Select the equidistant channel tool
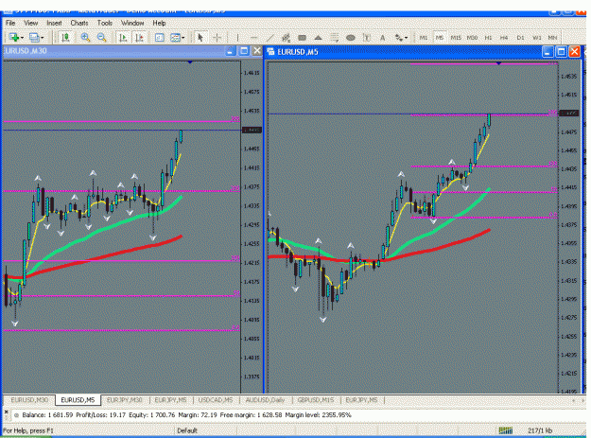Viewport: 591px width, 438px height. pyautogui.click(x=287, y=37)
